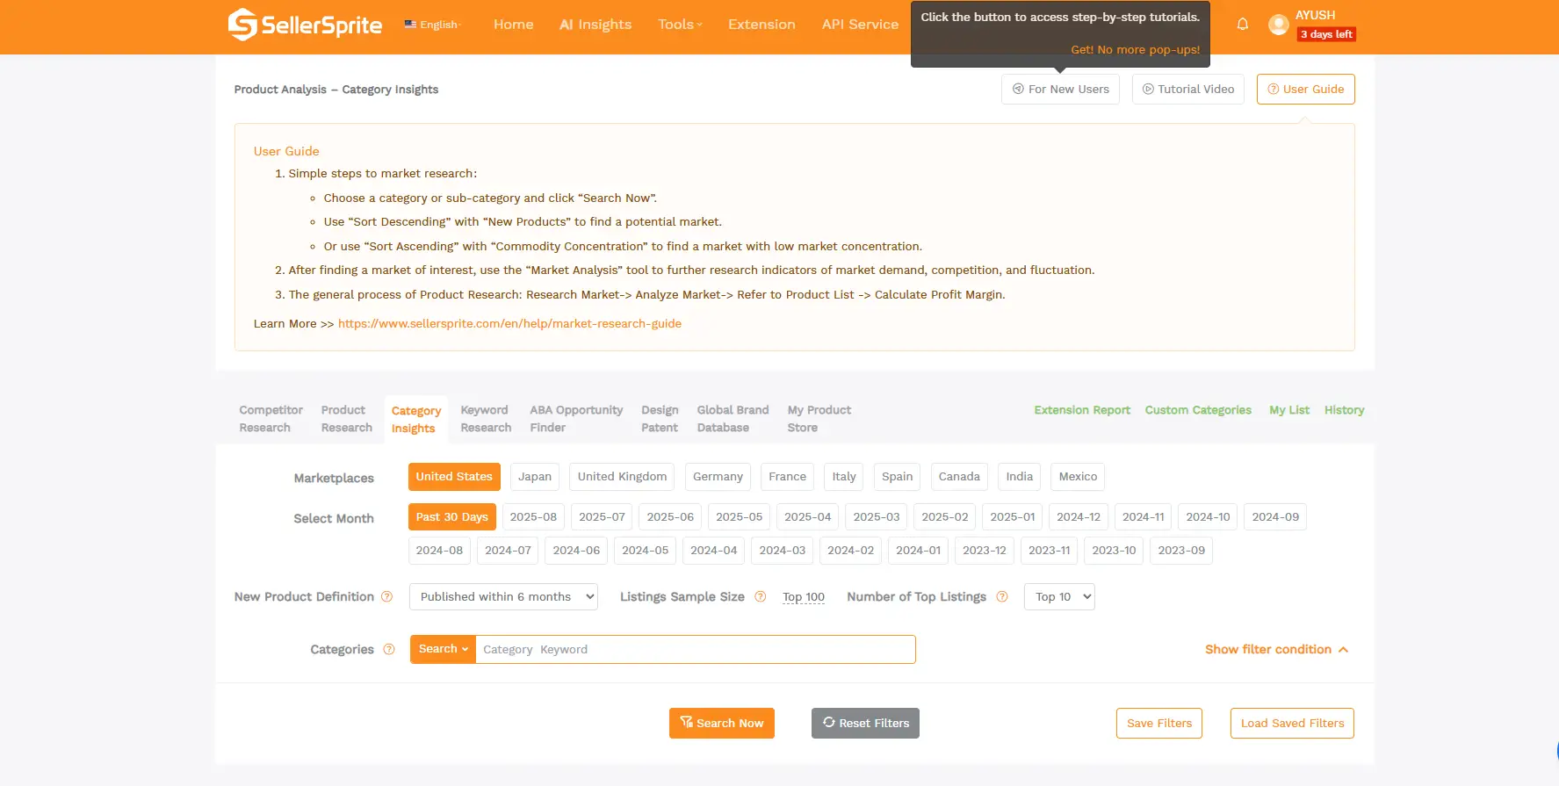Toggle the User Guide button
This screenshot has height=786, width=1559.
(1305, 90)
